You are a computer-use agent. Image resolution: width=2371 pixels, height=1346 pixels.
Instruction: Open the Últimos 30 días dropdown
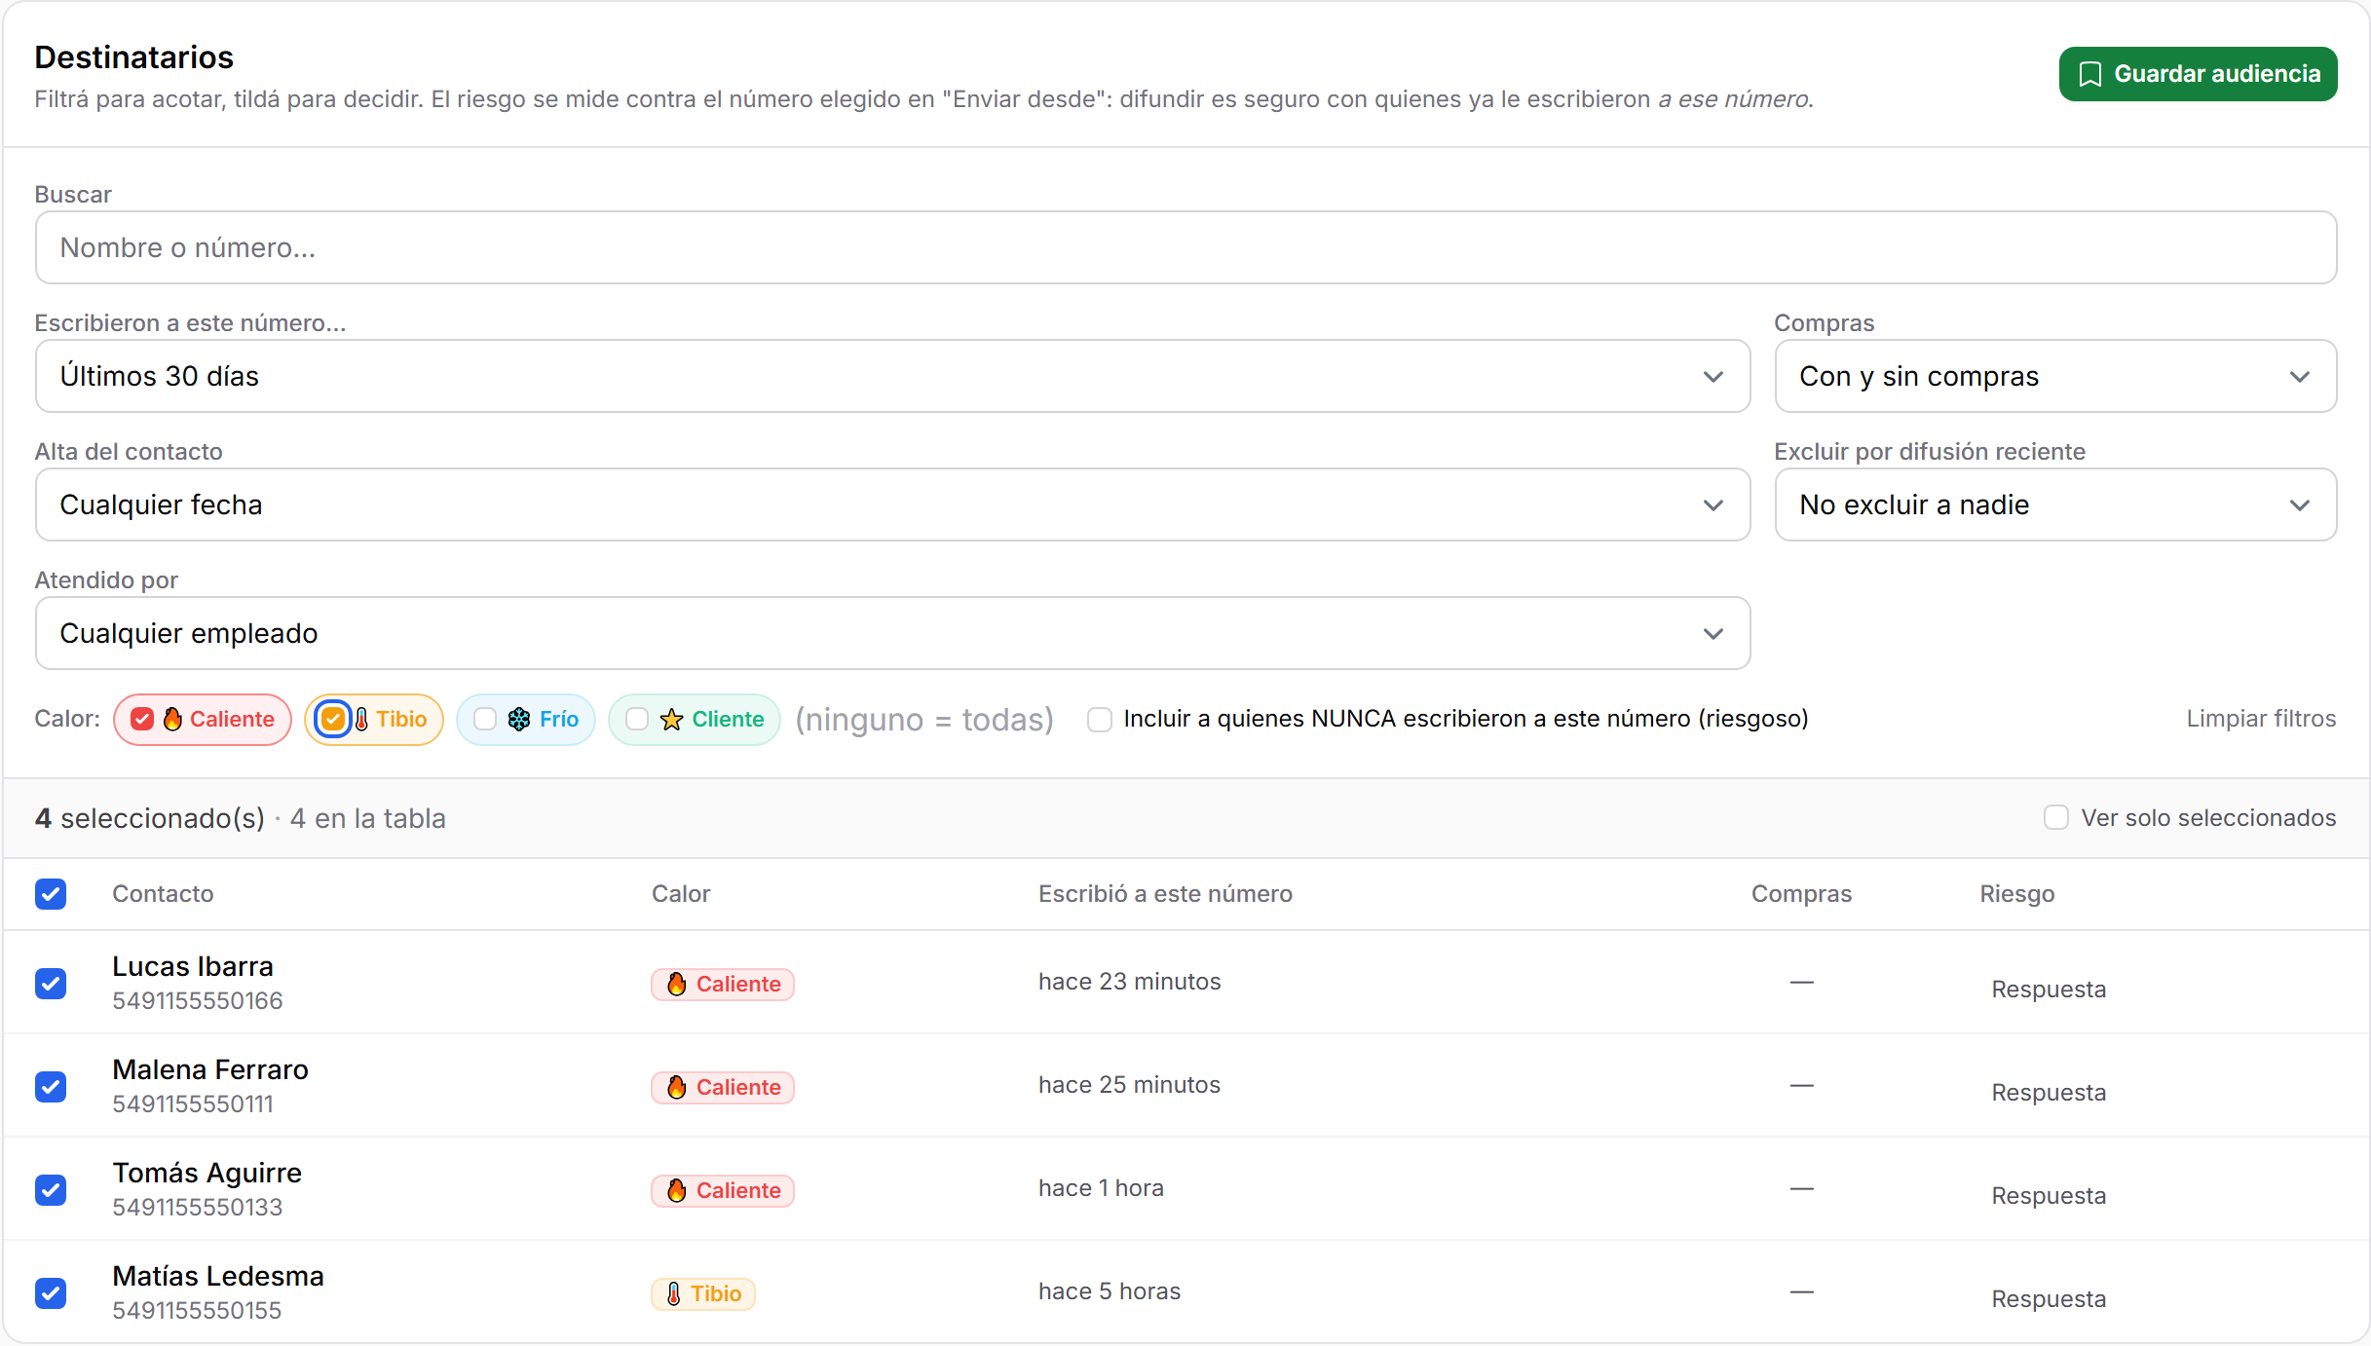tap(892, 376)
